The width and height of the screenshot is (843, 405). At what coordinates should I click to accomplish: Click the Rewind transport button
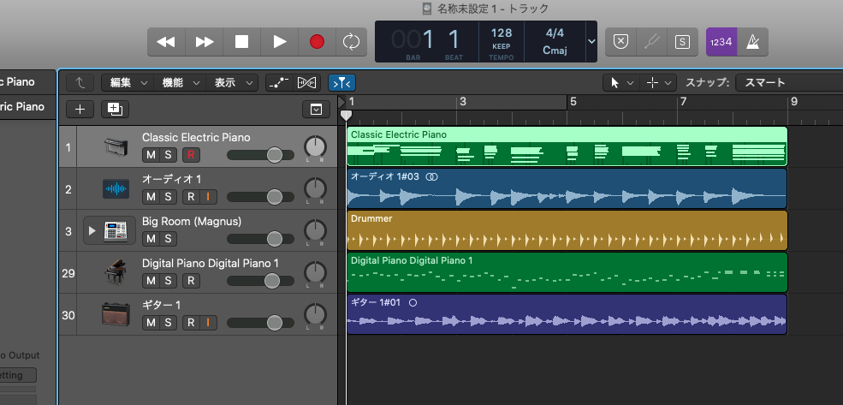pyautogui.click(x=166, y=41)
